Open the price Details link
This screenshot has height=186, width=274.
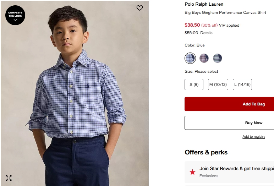tap(206, 33)
